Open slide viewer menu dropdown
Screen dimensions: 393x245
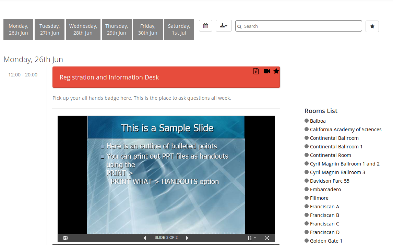point(252,238)
